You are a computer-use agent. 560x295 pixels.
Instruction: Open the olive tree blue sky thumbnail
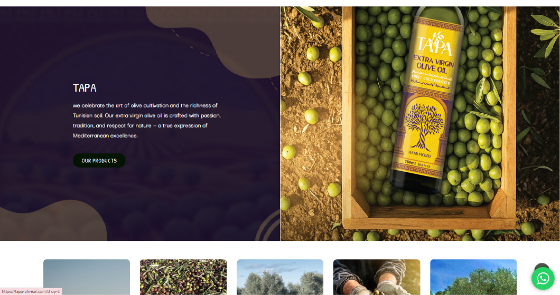tap(473, 277)
